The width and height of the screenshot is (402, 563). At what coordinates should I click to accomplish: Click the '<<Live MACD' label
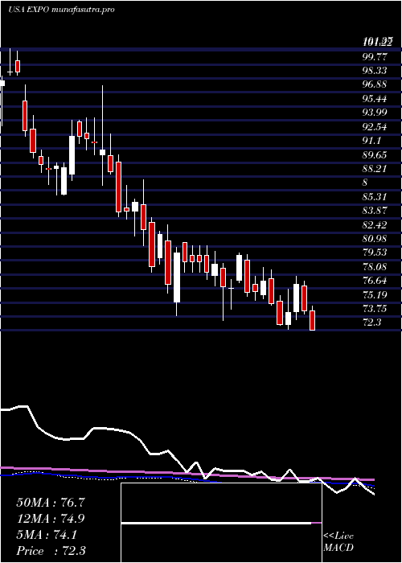tap(338, 542)
